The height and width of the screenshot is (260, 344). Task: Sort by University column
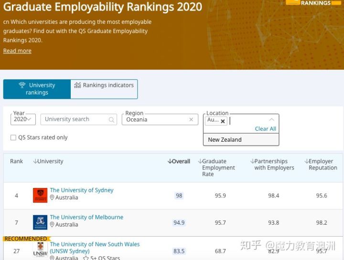[48, 161]
